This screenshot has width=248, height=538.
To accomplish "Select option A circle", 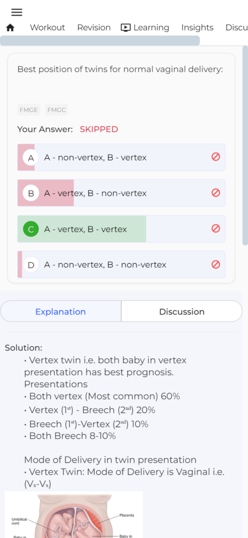I will point(31,158).
